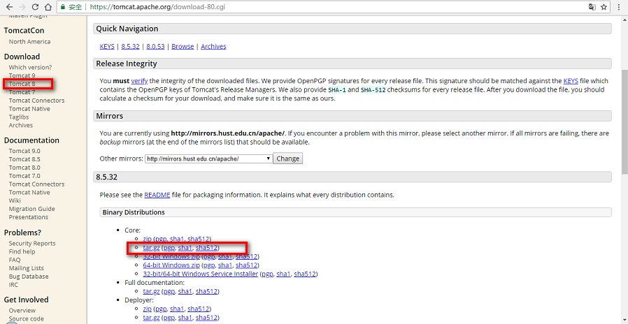Open North America under TomcatCon
Image resolution: width=628 pixels, height=324 pixels.
(x=29, y=42)
